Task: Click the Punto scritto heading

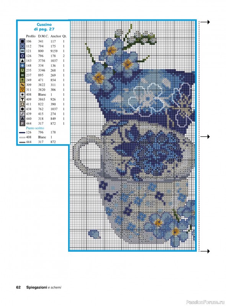Action: (35, 128)
